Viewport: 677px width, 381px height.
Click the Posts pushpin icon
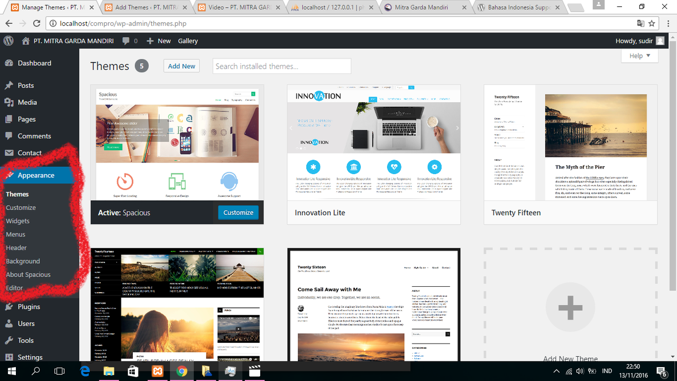coord(9,85)
